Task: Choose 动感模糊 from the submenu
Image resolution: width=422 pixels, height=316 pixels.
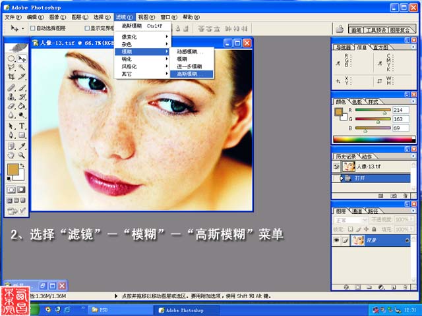Action: (192, 51)
